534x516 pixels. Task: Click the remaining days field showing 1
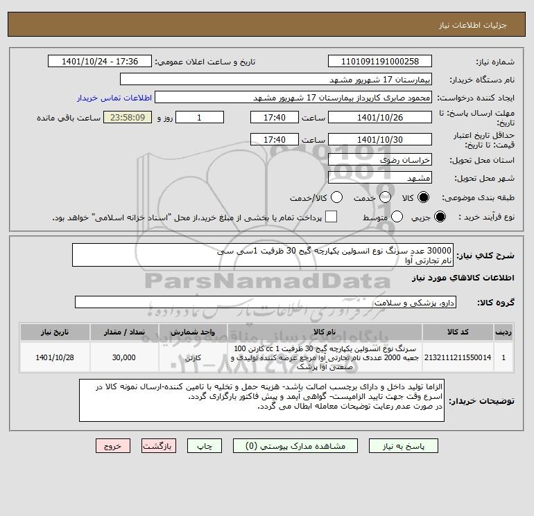click(x=200, y=117)
